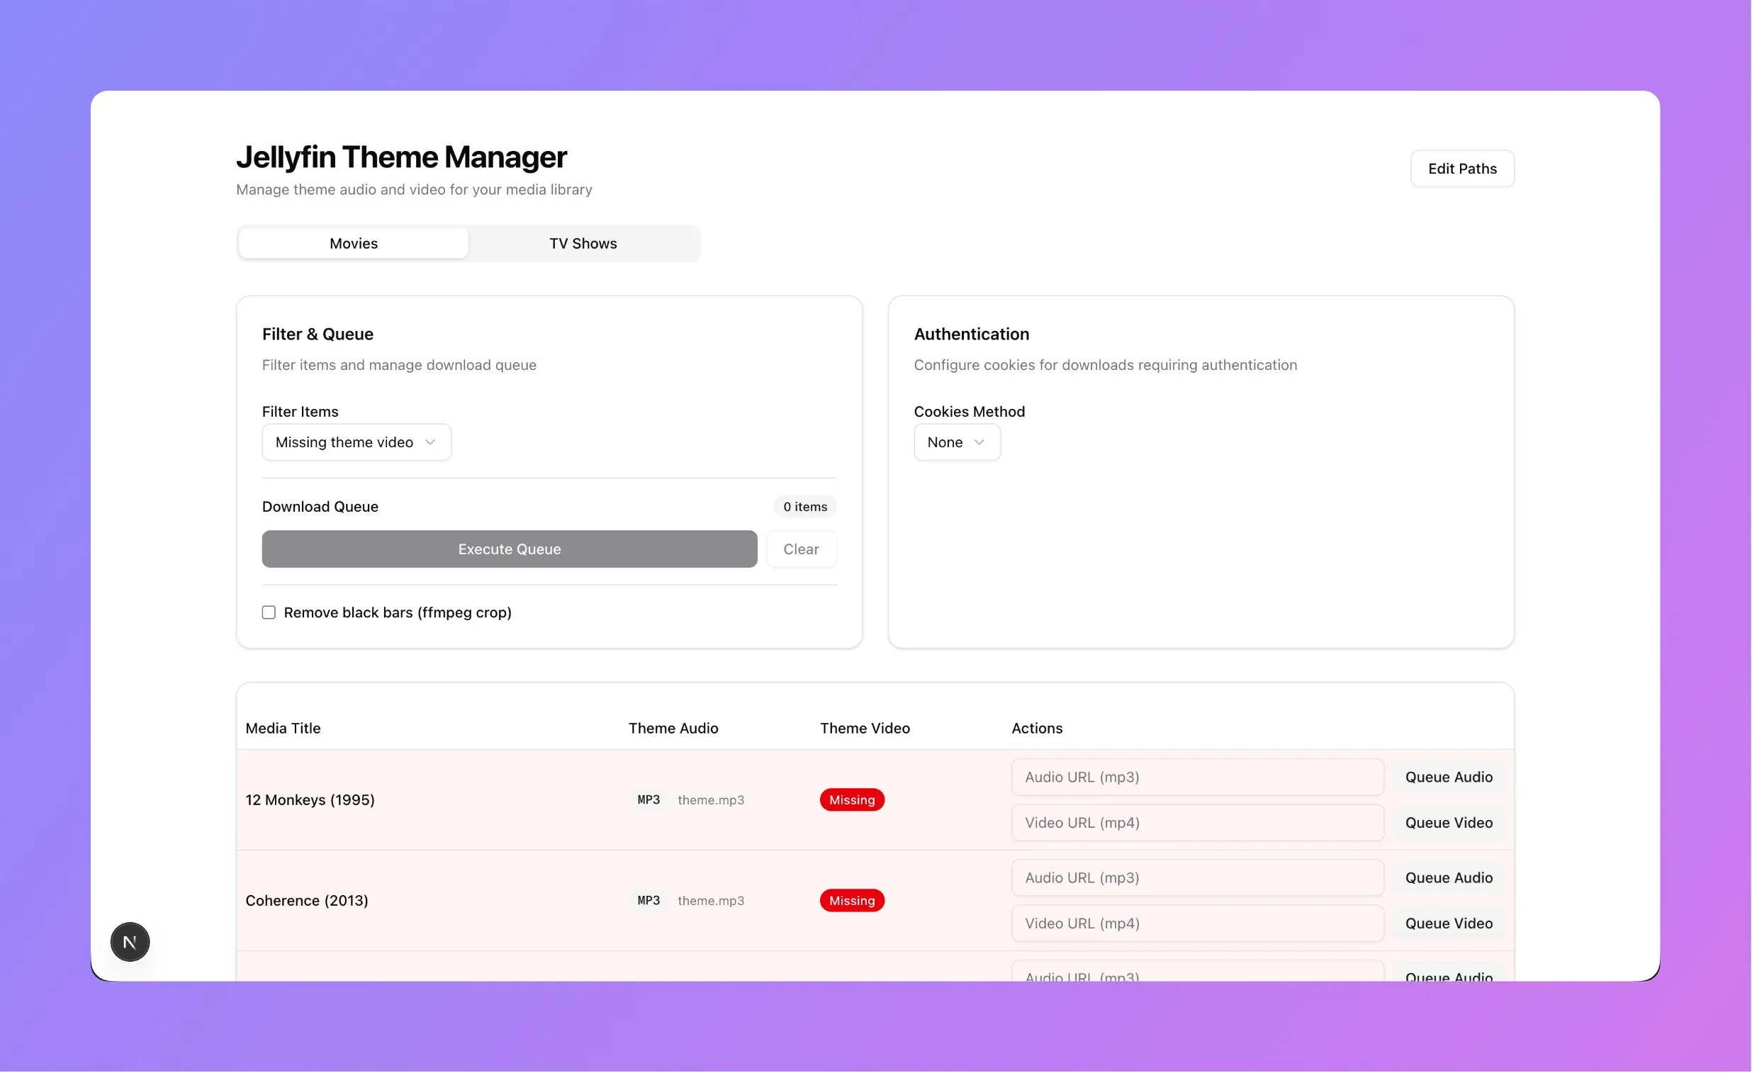Screen dimensions: 1752x1073
Task: Click the Audio URL field for 12 Monkeys
Action: pos(1196,777)
